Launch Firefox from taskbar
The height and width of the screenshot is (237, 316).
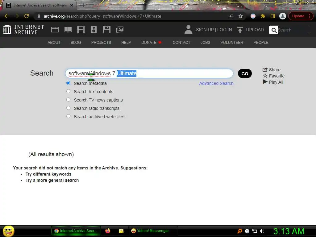point(108,231)
